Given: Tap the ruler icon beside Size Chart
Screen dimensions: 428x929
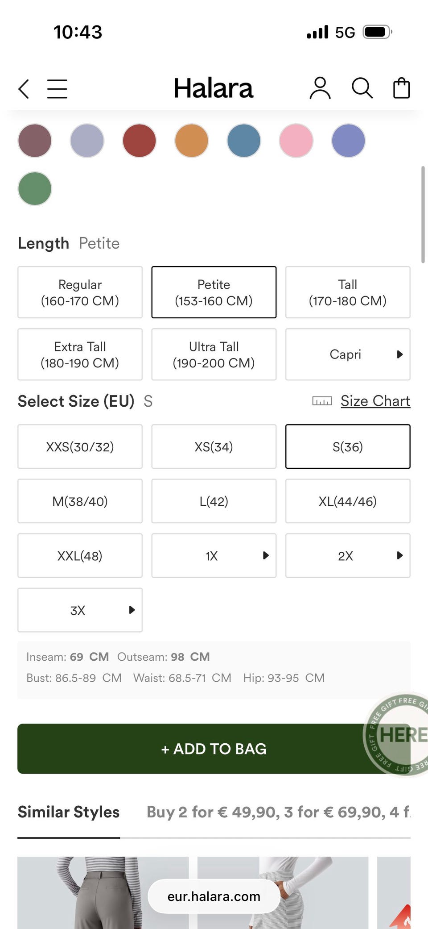Looking at the screenshot, I should [322, 401].
